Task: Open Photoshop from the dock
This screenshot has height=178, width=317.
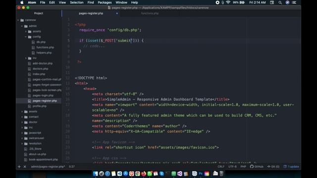Action: (x=201, y=174)
